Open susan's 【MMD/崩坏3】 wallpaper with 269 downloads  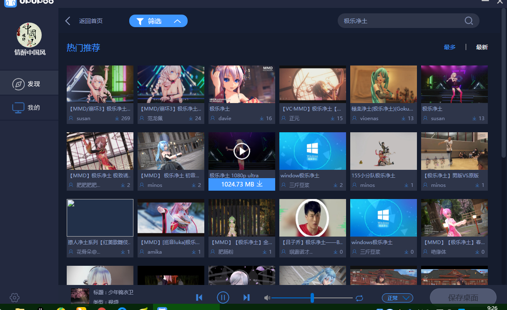tap(100, 84)
